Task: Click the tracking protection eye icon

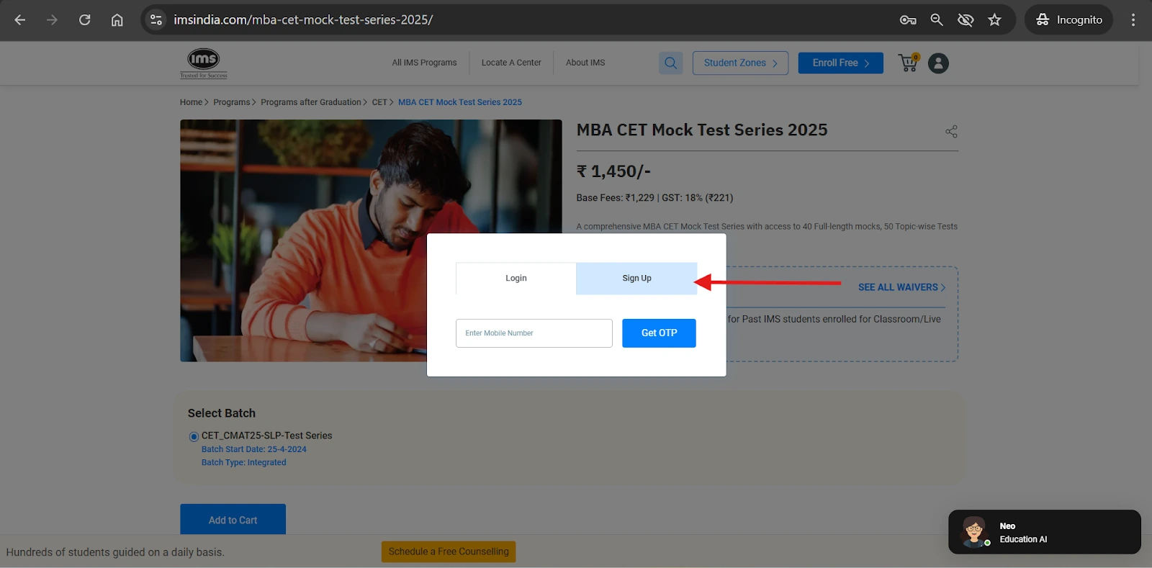Action: 966,20
